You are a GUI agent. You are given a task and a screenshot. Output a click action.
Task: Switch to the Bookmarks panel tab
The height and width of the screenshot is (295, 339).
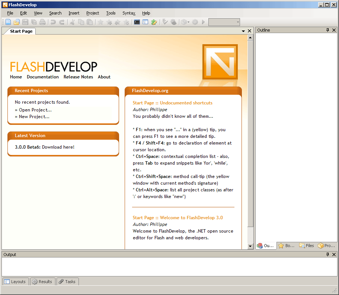(287, 246)
